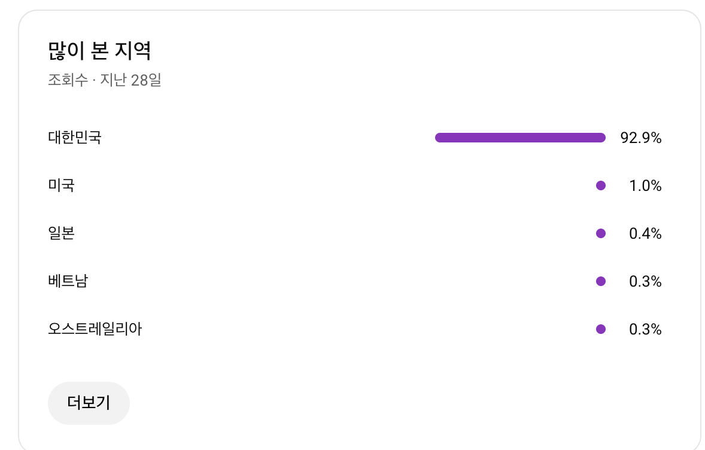Click the 많이 본 지역 card title

(x=99, y=51)
